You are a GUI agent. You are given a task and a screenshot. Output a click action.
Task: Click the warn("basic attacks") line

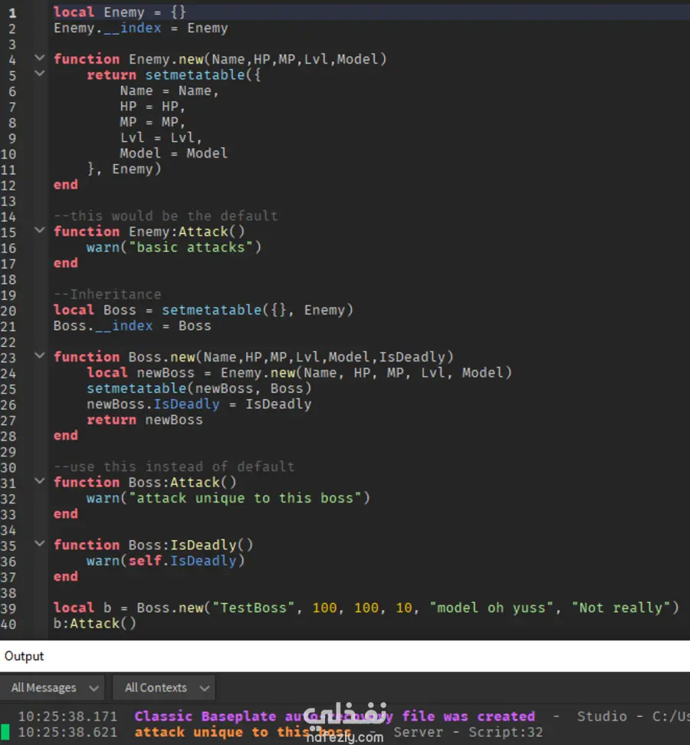pos(174,248)
